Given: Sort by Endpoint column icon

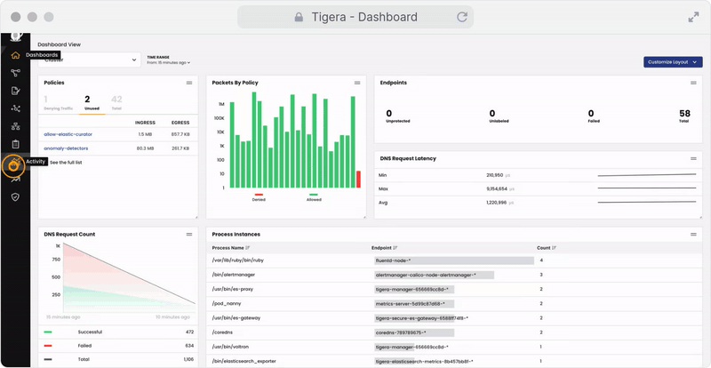Looking at the screenshot, I should coord(395,248).
